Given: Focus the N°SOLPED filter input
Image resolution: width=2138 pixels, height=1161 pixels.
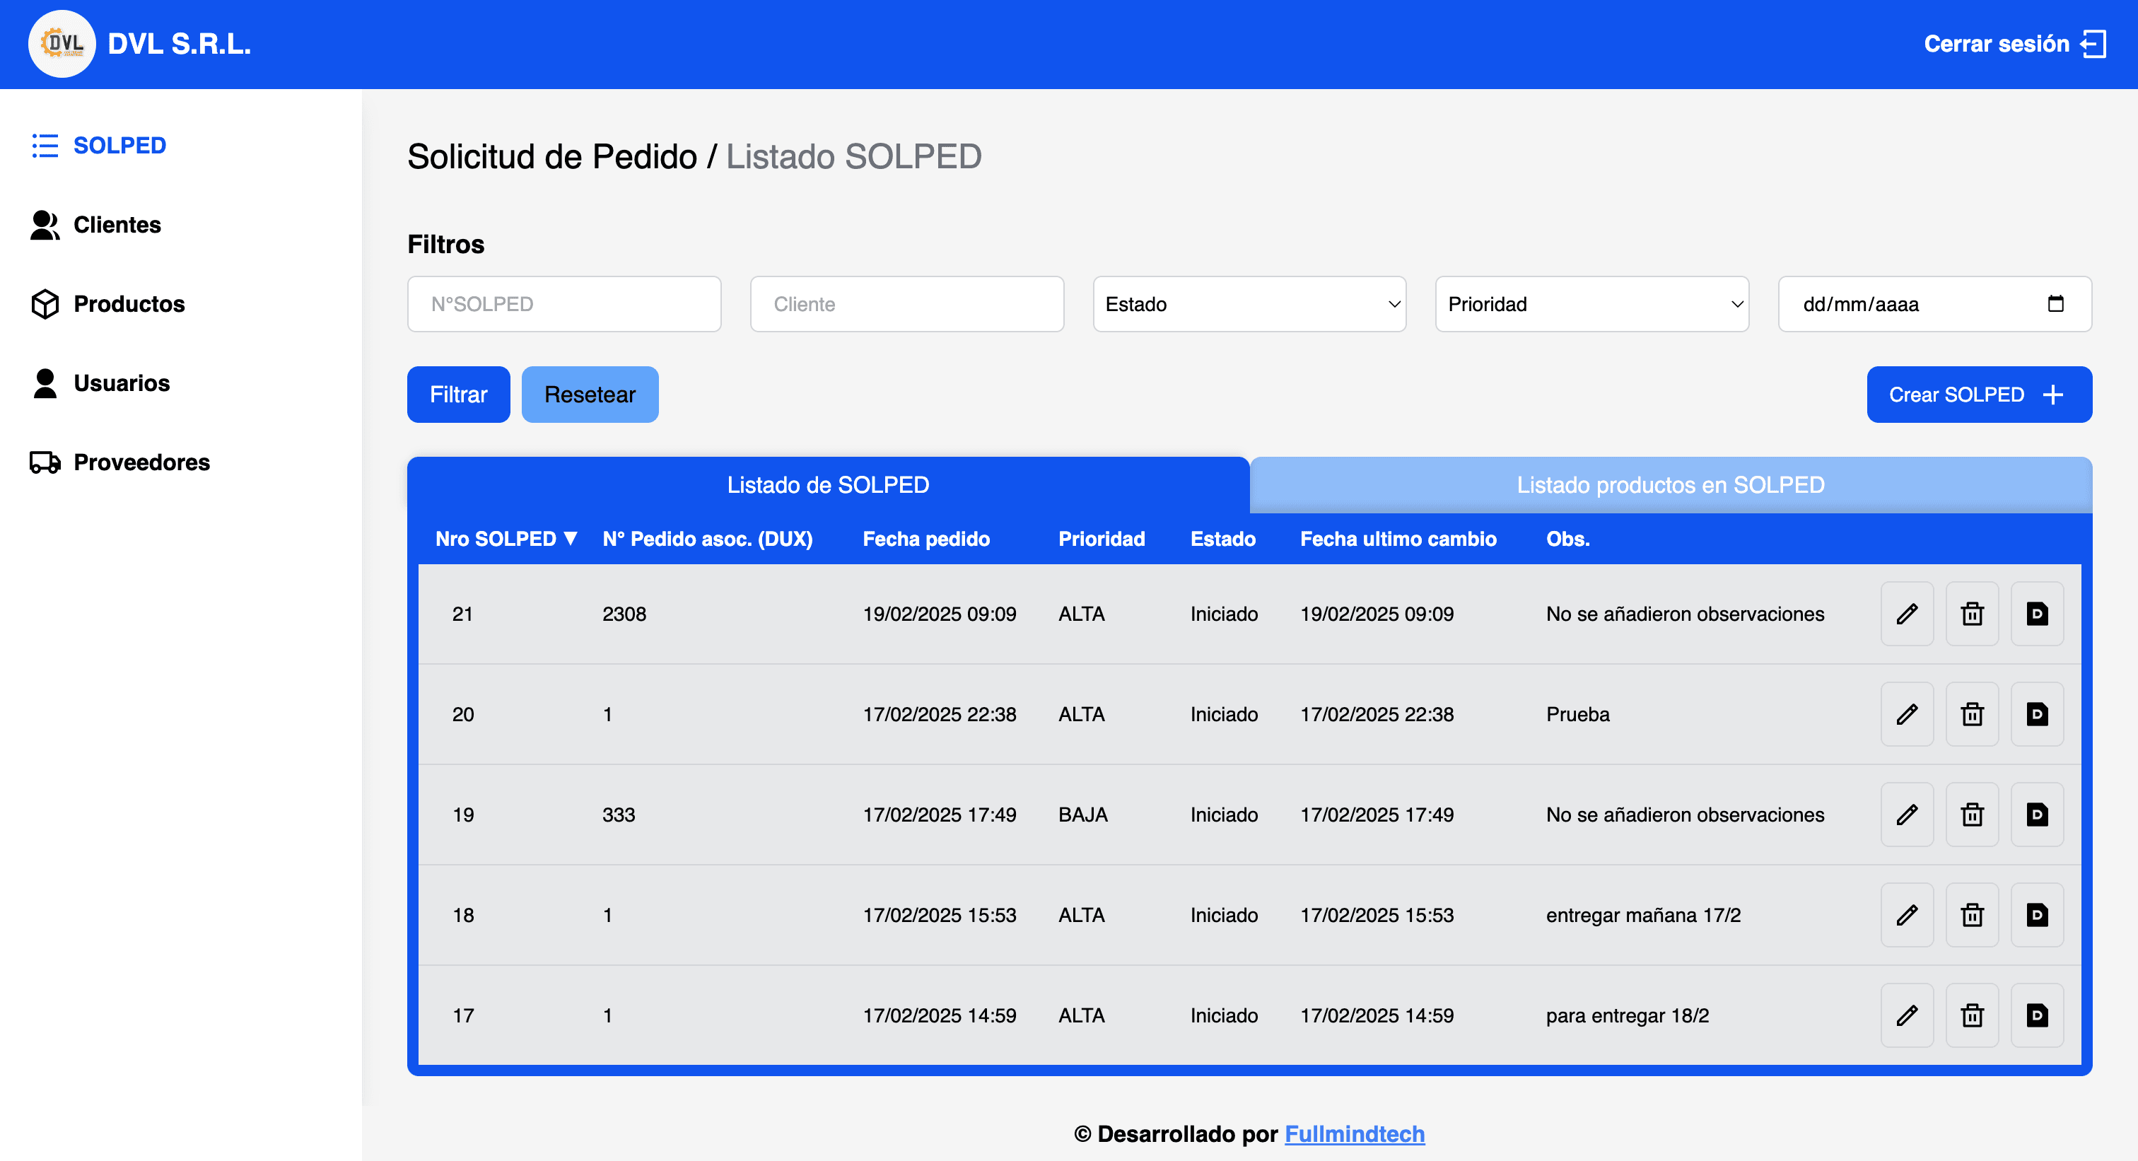Looking at the screenshot, I should pyautogui.click(x=563, y=305).
